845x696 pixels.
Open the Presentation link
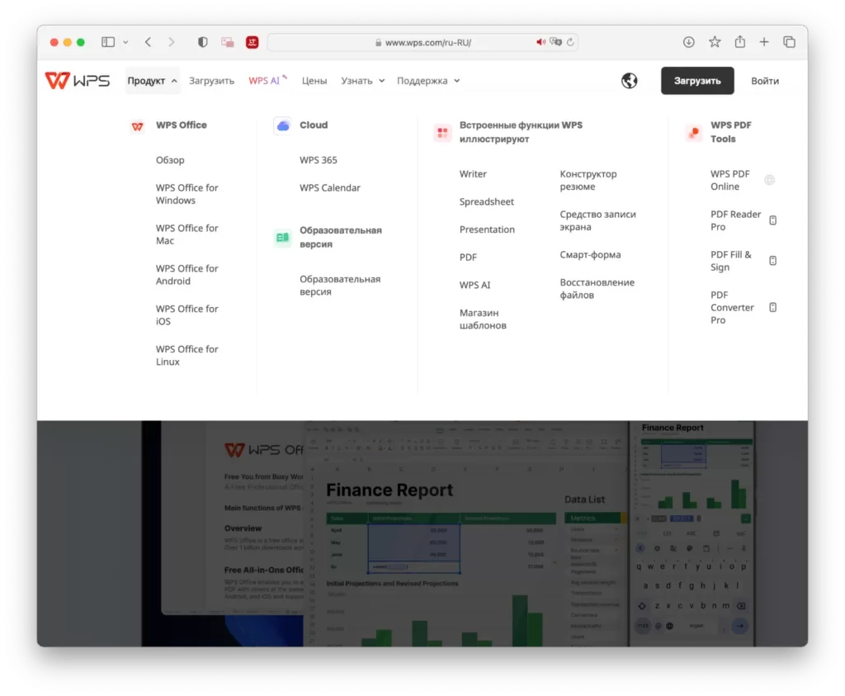pyautogui.click(x=487, y=230)
